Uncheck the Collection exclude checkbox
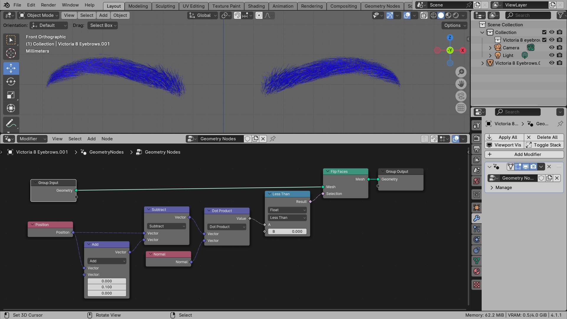This screenshot has height=319, width=567. click(544, 32)
